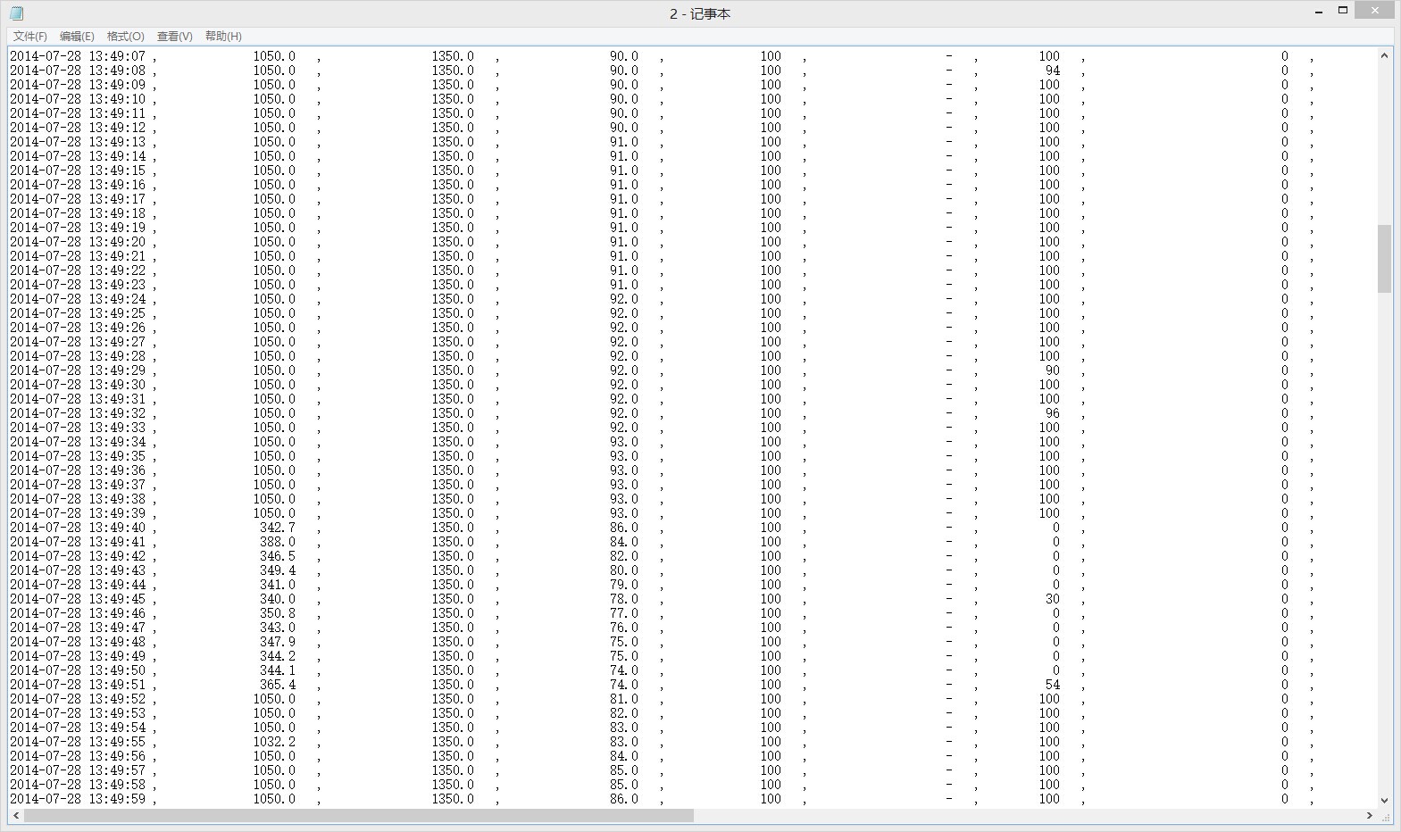The width and height of the screenshot is (1401, 832).
Task: Click the window title "2 - 记事本"
Action: pos(700,14)
